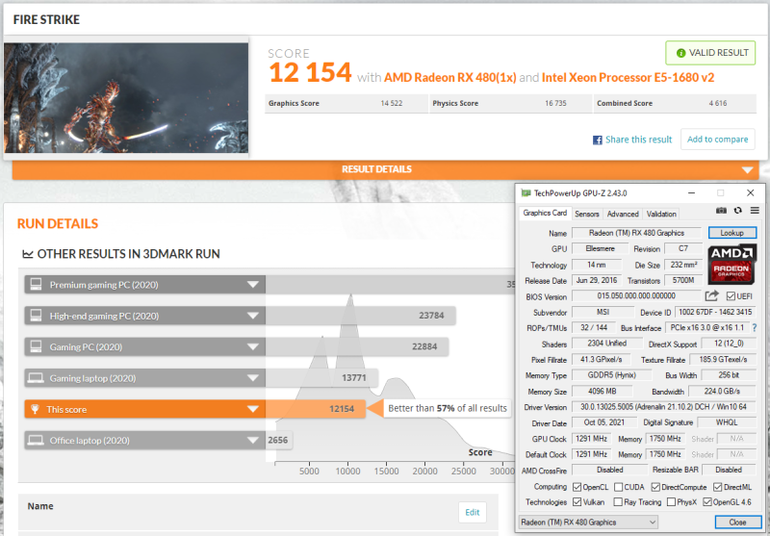Open the Radeon RX 480 Graphics GPU dropdown
Viewport: 770px width, 536px height.
click(587, 522)
